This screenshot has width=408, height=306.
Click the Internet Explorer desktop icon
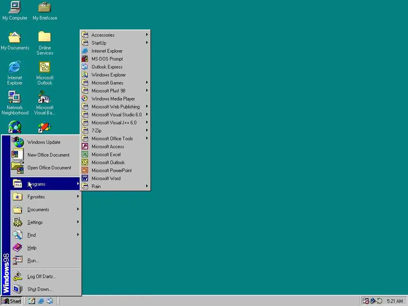click(x=15, y=73)
